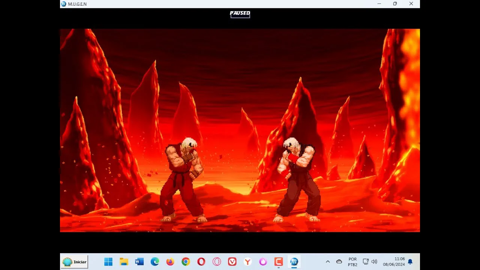The height and width of the screenshot is (270, 480).
Task: Launch Microsoft Word from the taskbar
Action: click(139, 262)
